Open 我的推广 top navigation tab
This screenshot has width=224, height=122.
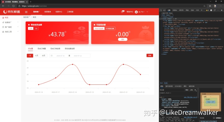point(36,12)
